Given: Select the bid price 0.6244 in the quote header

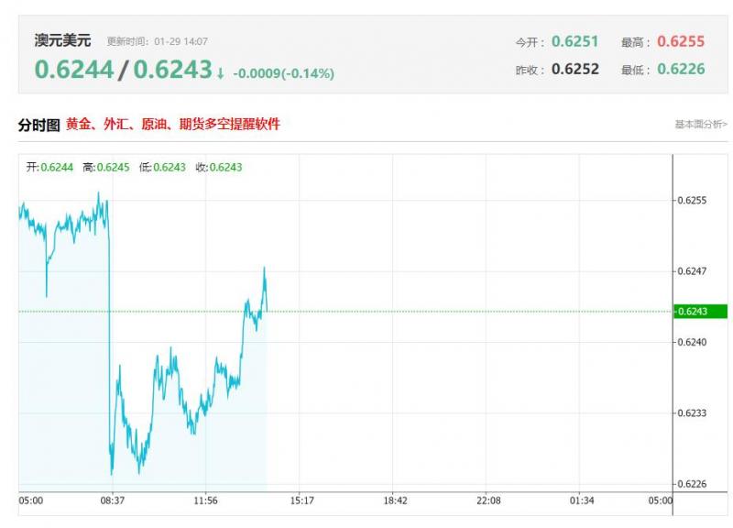Looking at the screenshot, I should 74,70.
